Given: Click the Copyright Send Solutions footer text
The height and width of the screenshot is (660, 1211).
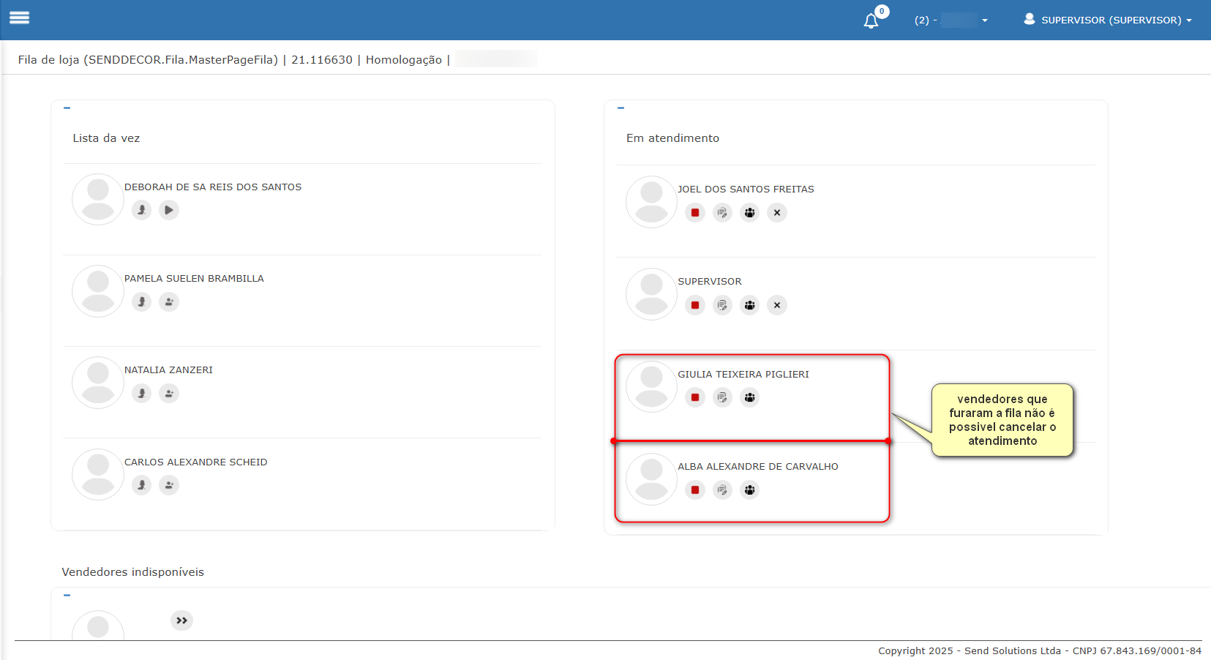Looking at the screenshot, I should point(1040,651).
